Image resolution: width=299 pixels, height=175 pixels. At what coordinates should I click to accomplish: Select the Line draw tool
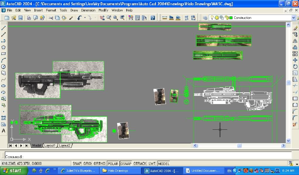click(4, 28)
